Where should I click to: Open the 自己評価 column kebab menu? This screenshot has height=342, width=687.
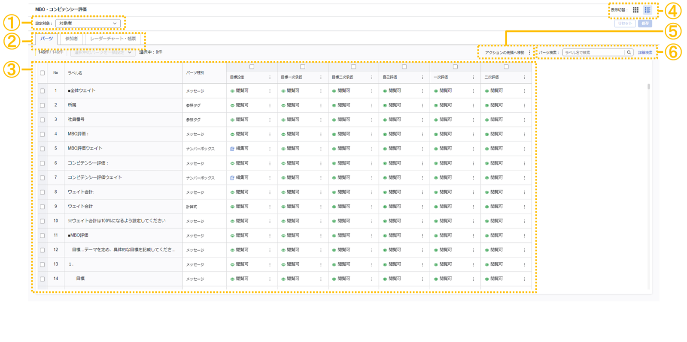click(x=422, y=78)
